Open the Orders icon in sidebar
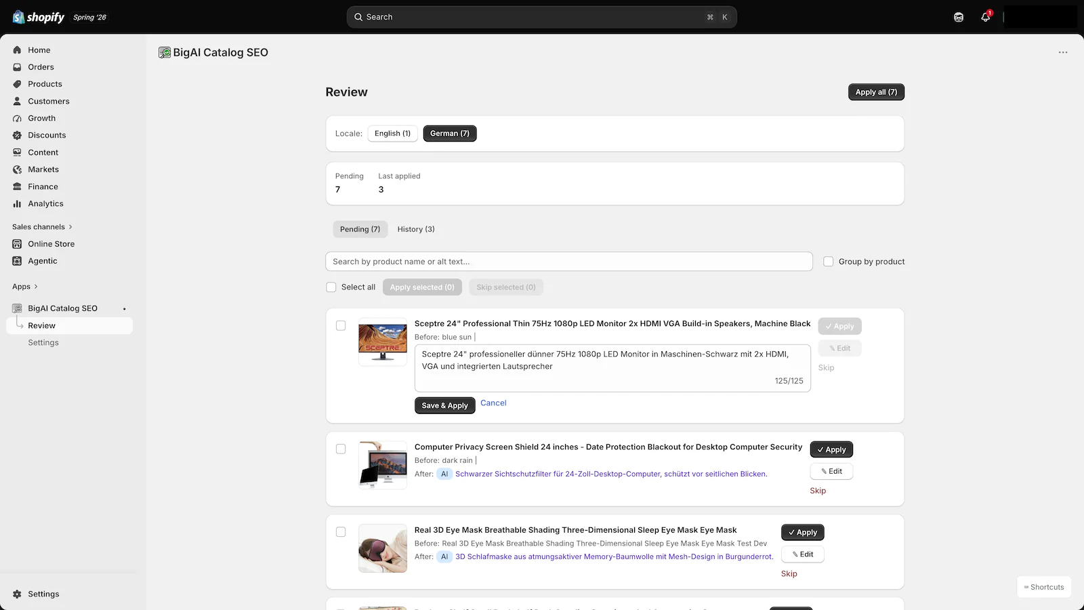1084x610 pixels. point(17,67)
